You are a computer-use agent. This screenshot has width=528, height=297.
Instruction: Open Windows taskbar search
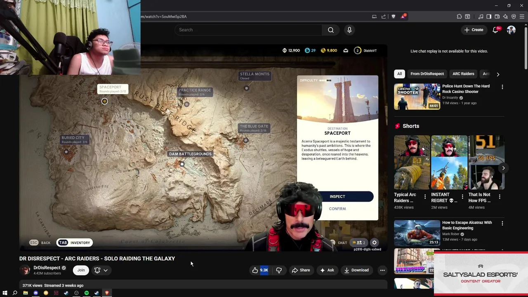(15, 293)
